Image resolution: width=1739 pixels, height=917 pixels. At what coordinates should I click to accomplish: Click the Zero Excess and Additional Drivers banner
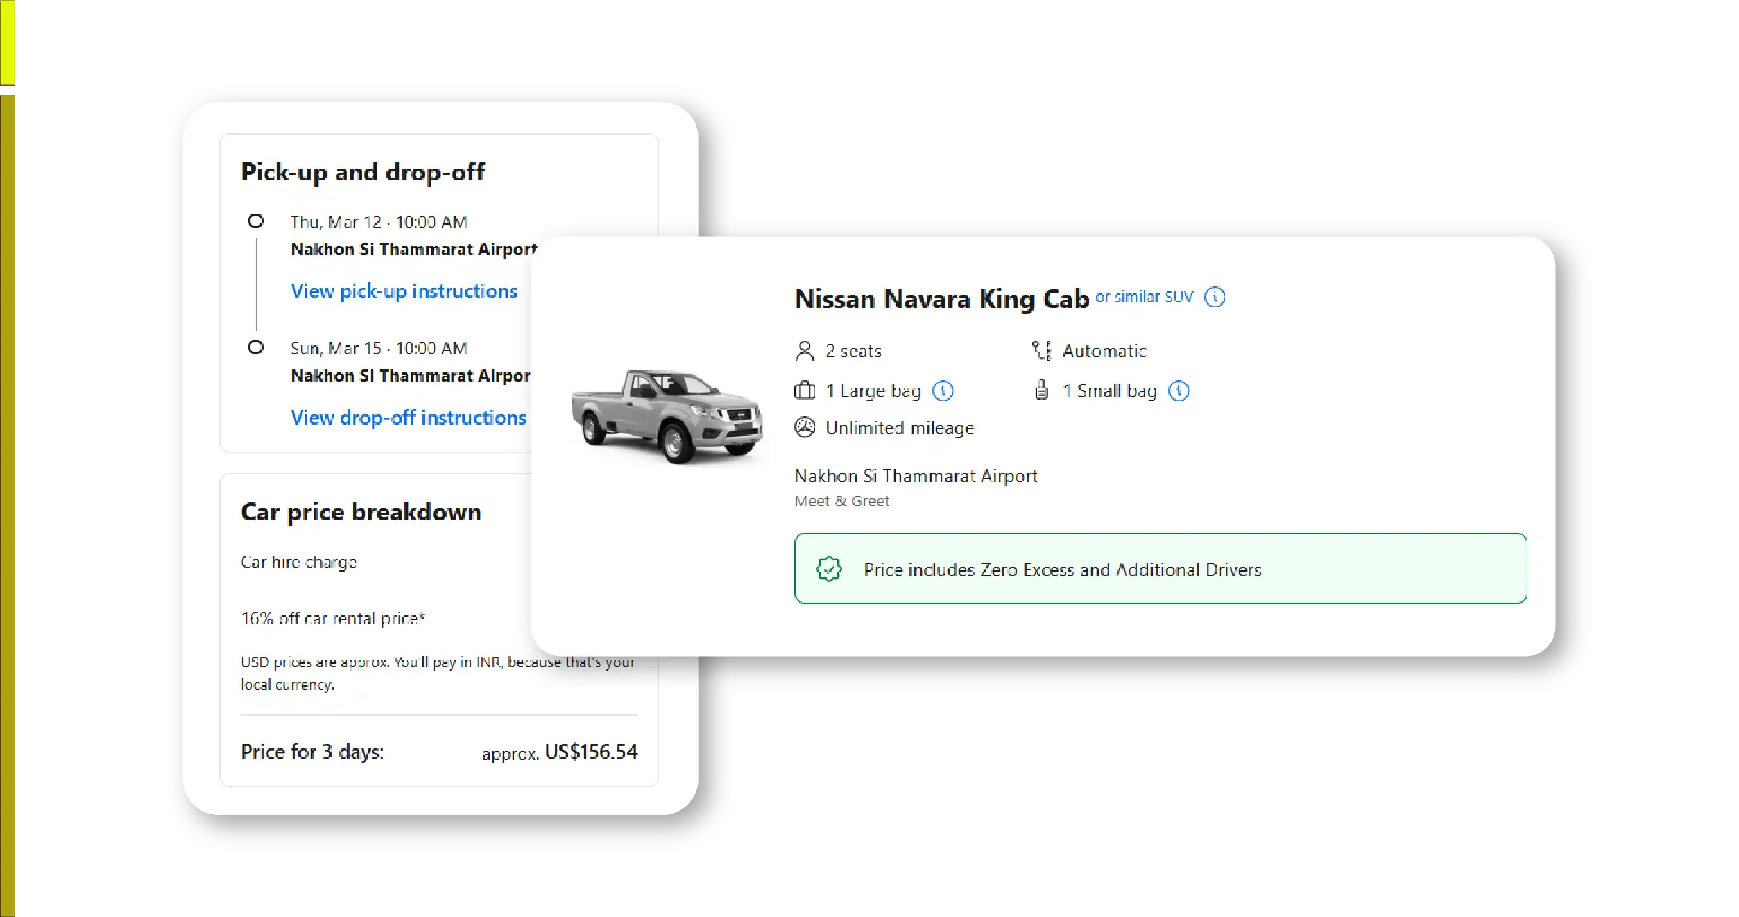pyautogui.click(x=1160, y=569)
